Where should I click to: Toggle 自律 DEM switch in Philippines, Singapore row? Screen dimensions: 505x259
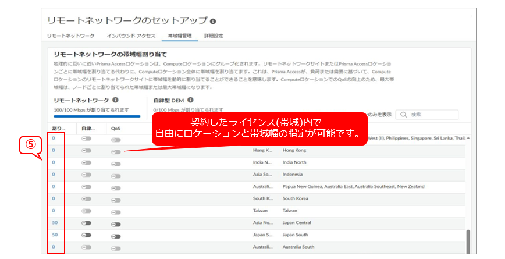[86, 139]
